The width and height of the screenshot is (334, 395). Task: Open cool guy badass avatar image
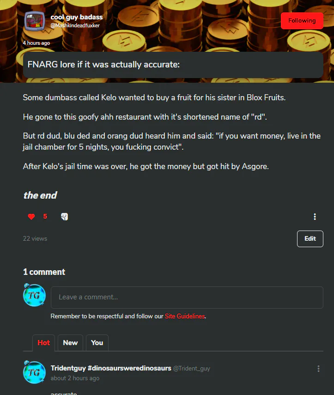(x=35, y=21)
